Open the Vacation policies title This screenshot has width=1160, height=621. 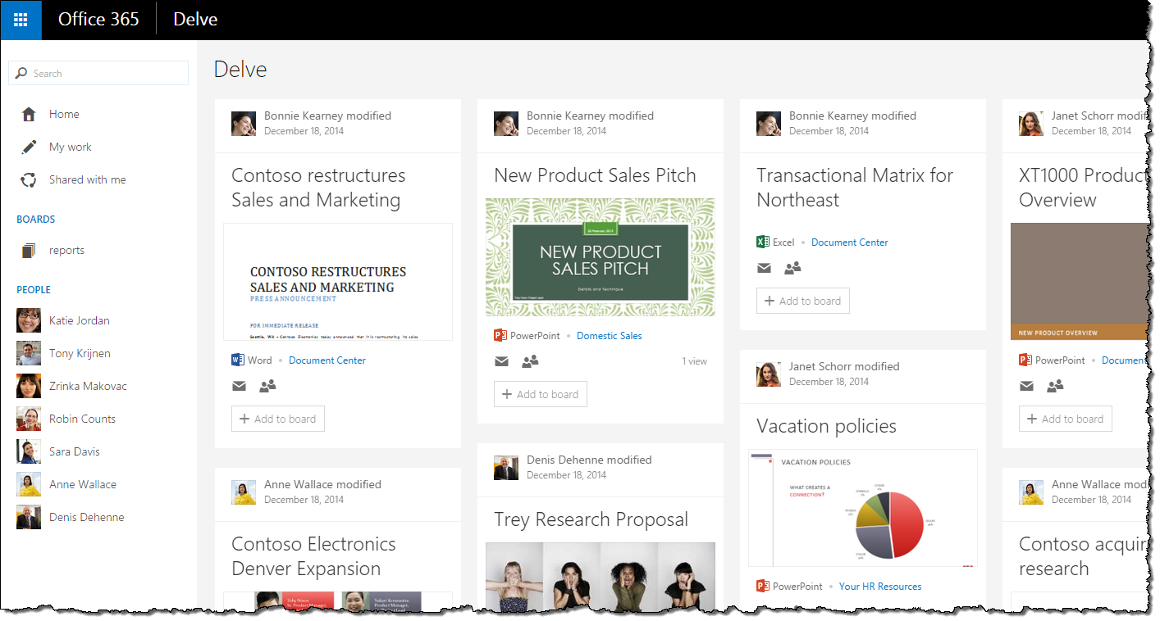(826, 426)
